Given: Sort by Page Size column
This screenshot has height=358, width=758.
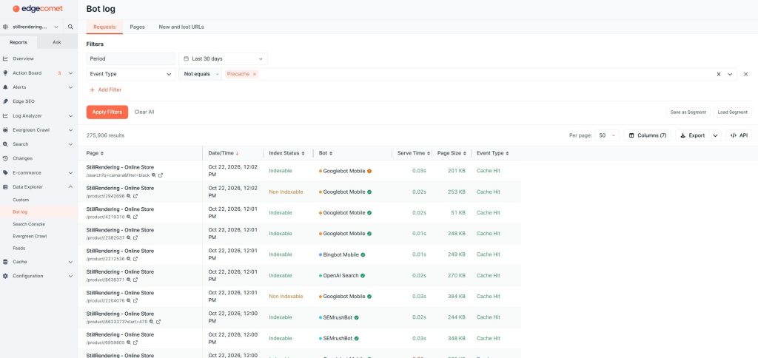Looking at the screenshot, I should tap(452, 153).
